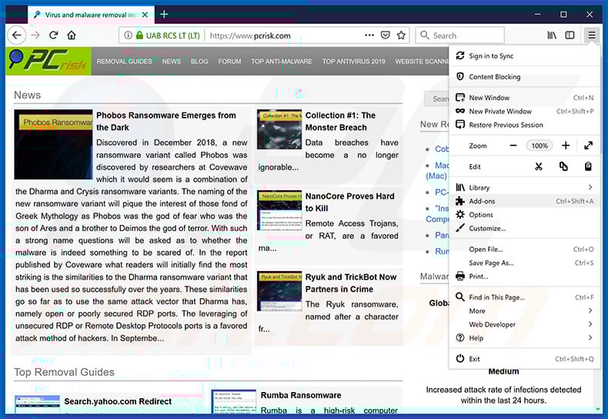
Task: Expand the Web Developer submenu
Action: [525, 324]
